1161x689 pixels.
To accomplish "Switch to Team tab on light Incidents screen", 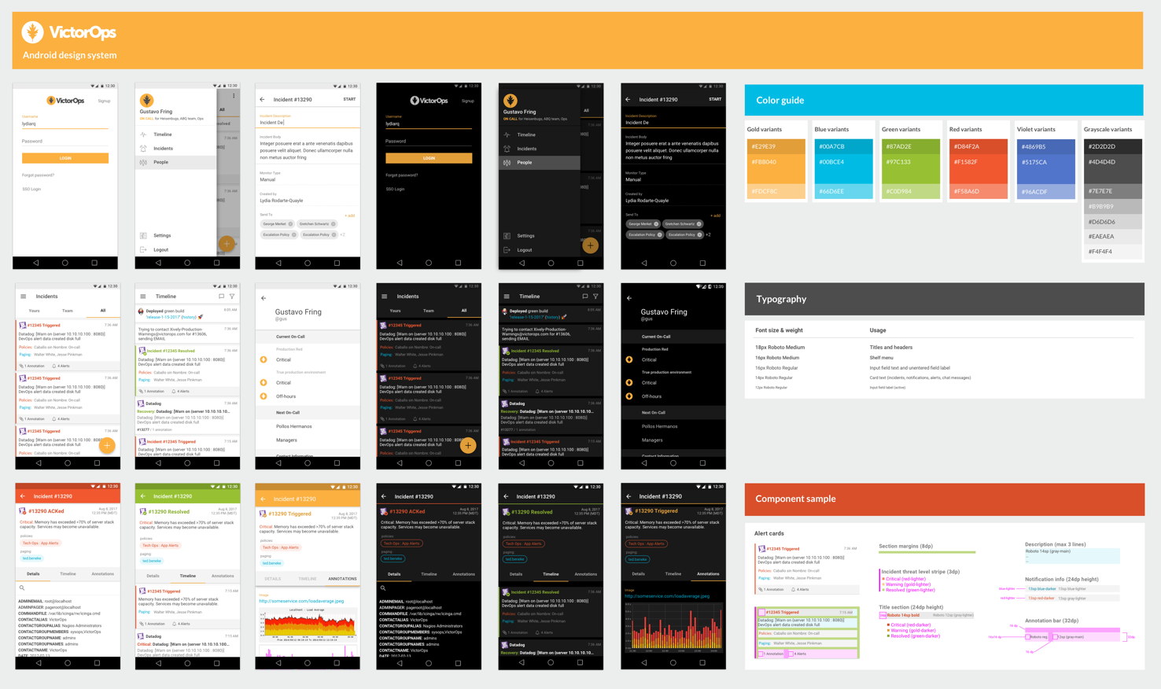I will pyautogui.click(x=68, y=311).
